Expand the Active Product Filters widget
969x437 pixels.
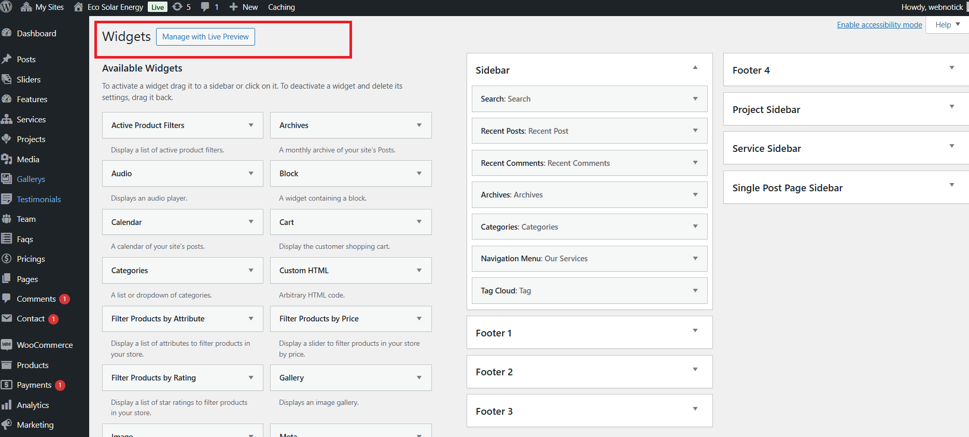[x=251, y=125]
